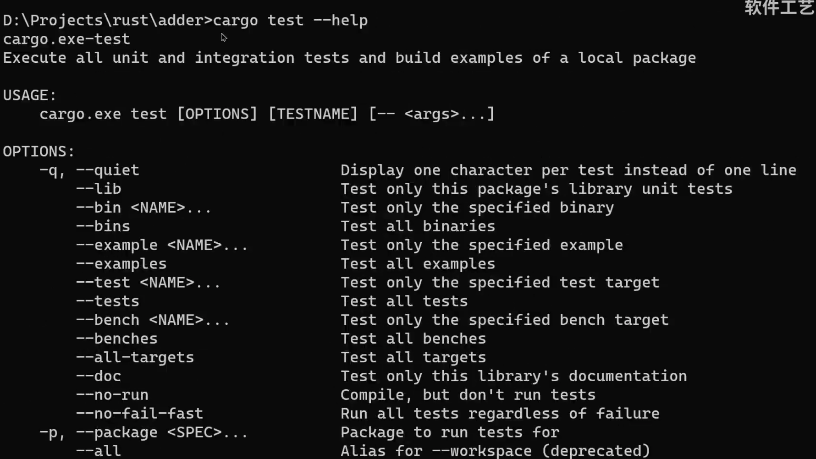This screenshot has width=816, height=459.
Task: Click the --lib option flag
Action: click(x=99, y=189)
